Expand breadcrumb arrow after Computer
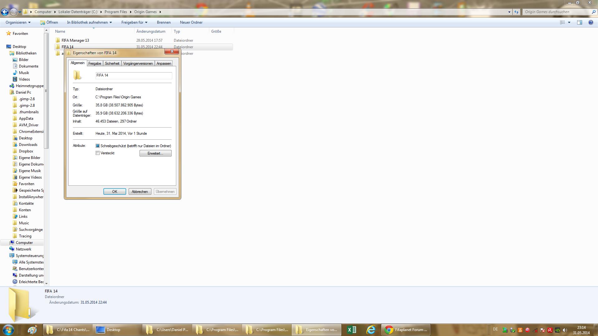The width and height of the screenshot is (598, 336). [x=55, y=12]
